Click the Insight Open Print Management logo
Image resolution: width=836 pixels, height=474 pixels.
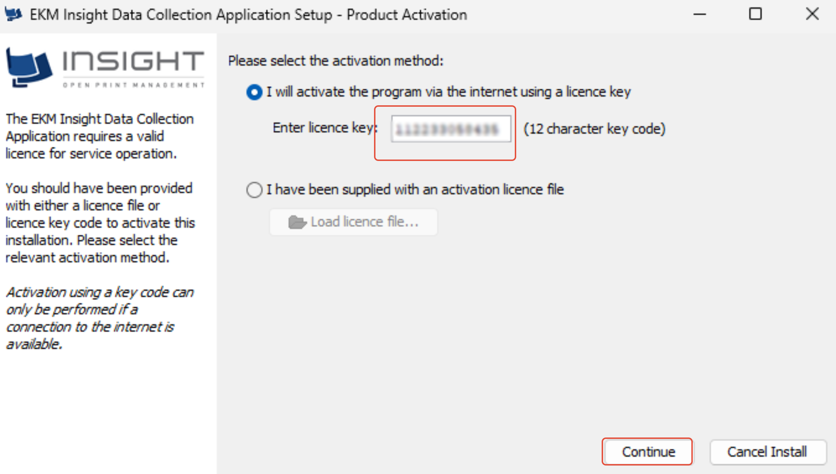pos(105,68)
